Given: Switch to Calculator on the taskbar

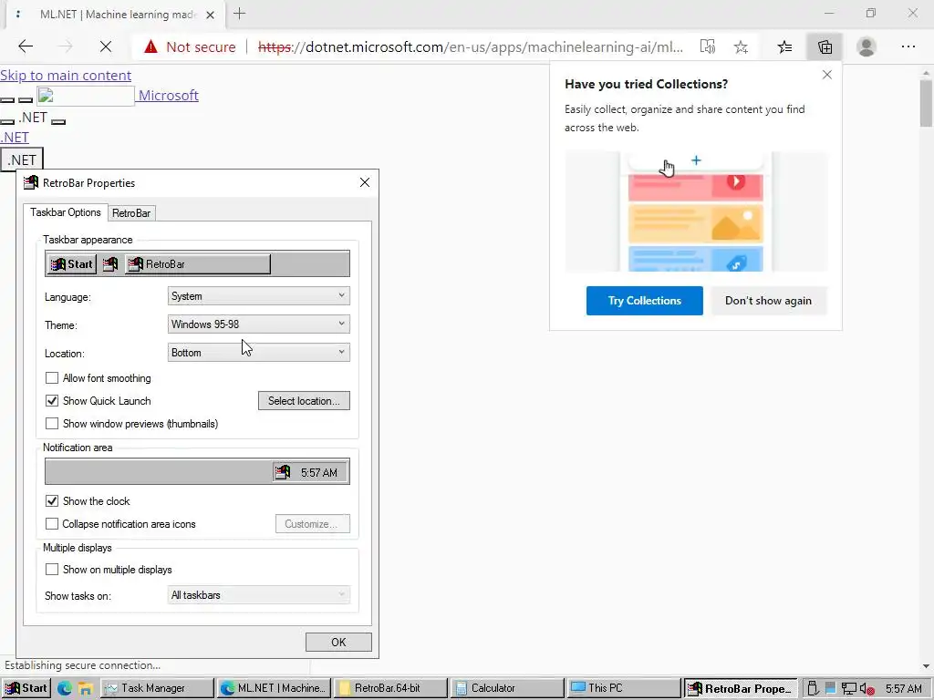Looking at the screenshot, I should [x=506, y=688].
